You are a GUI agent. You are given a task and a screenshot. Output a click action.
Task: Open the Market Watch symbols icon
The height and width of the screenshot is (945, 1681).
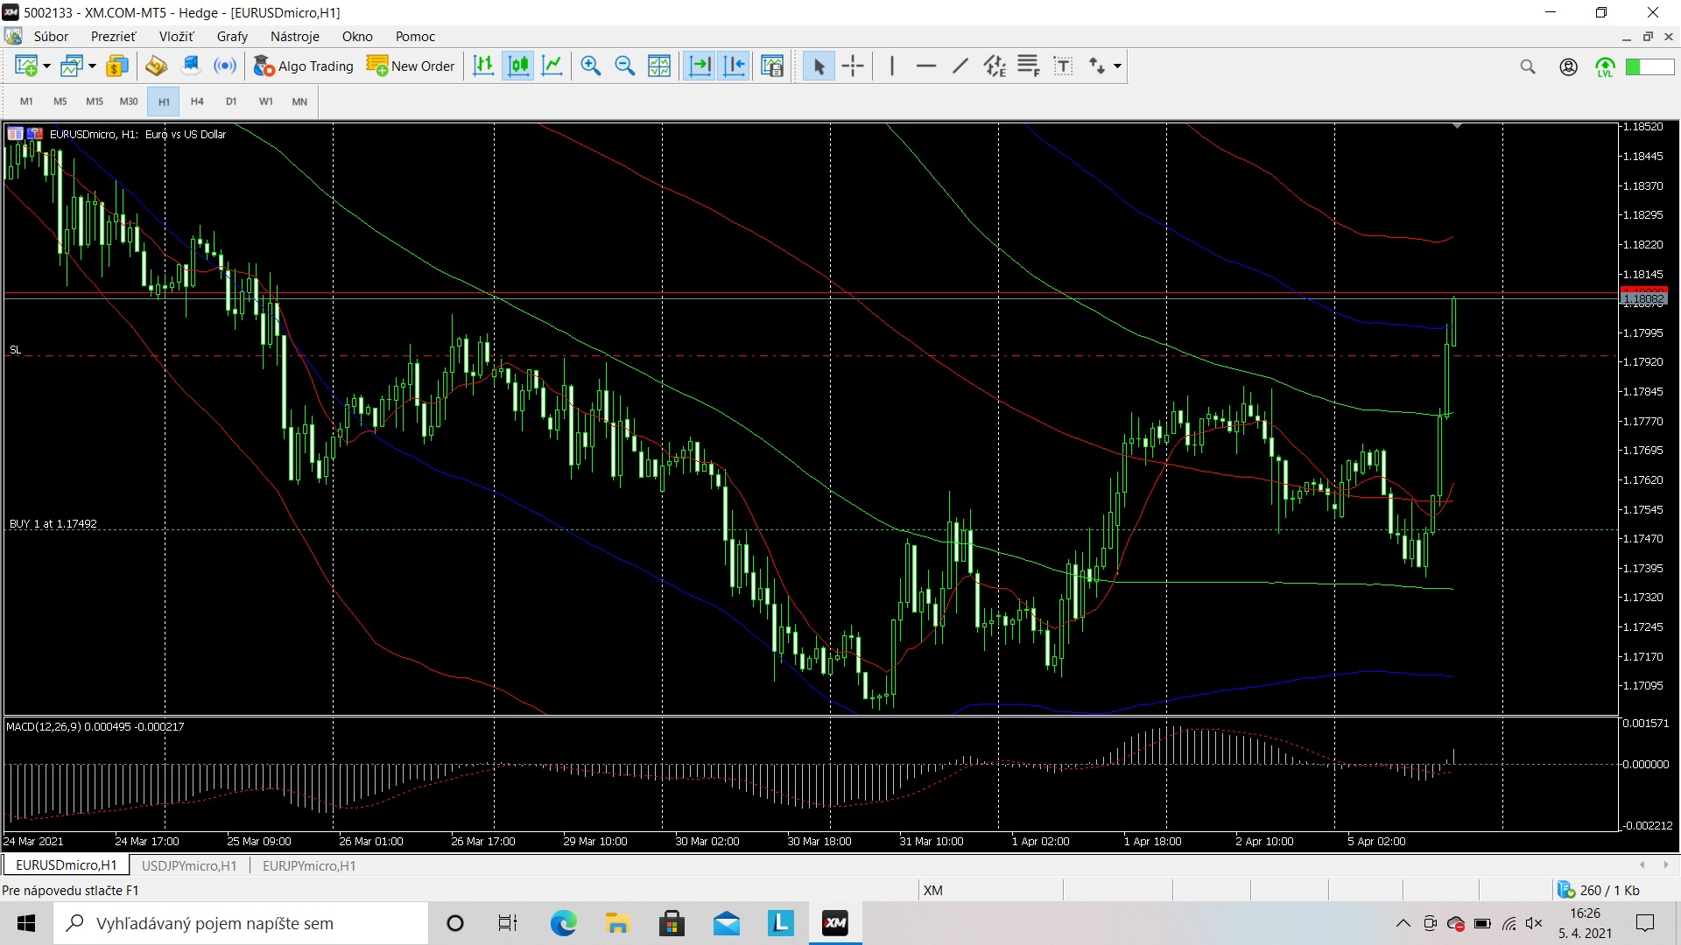(117, 66)
